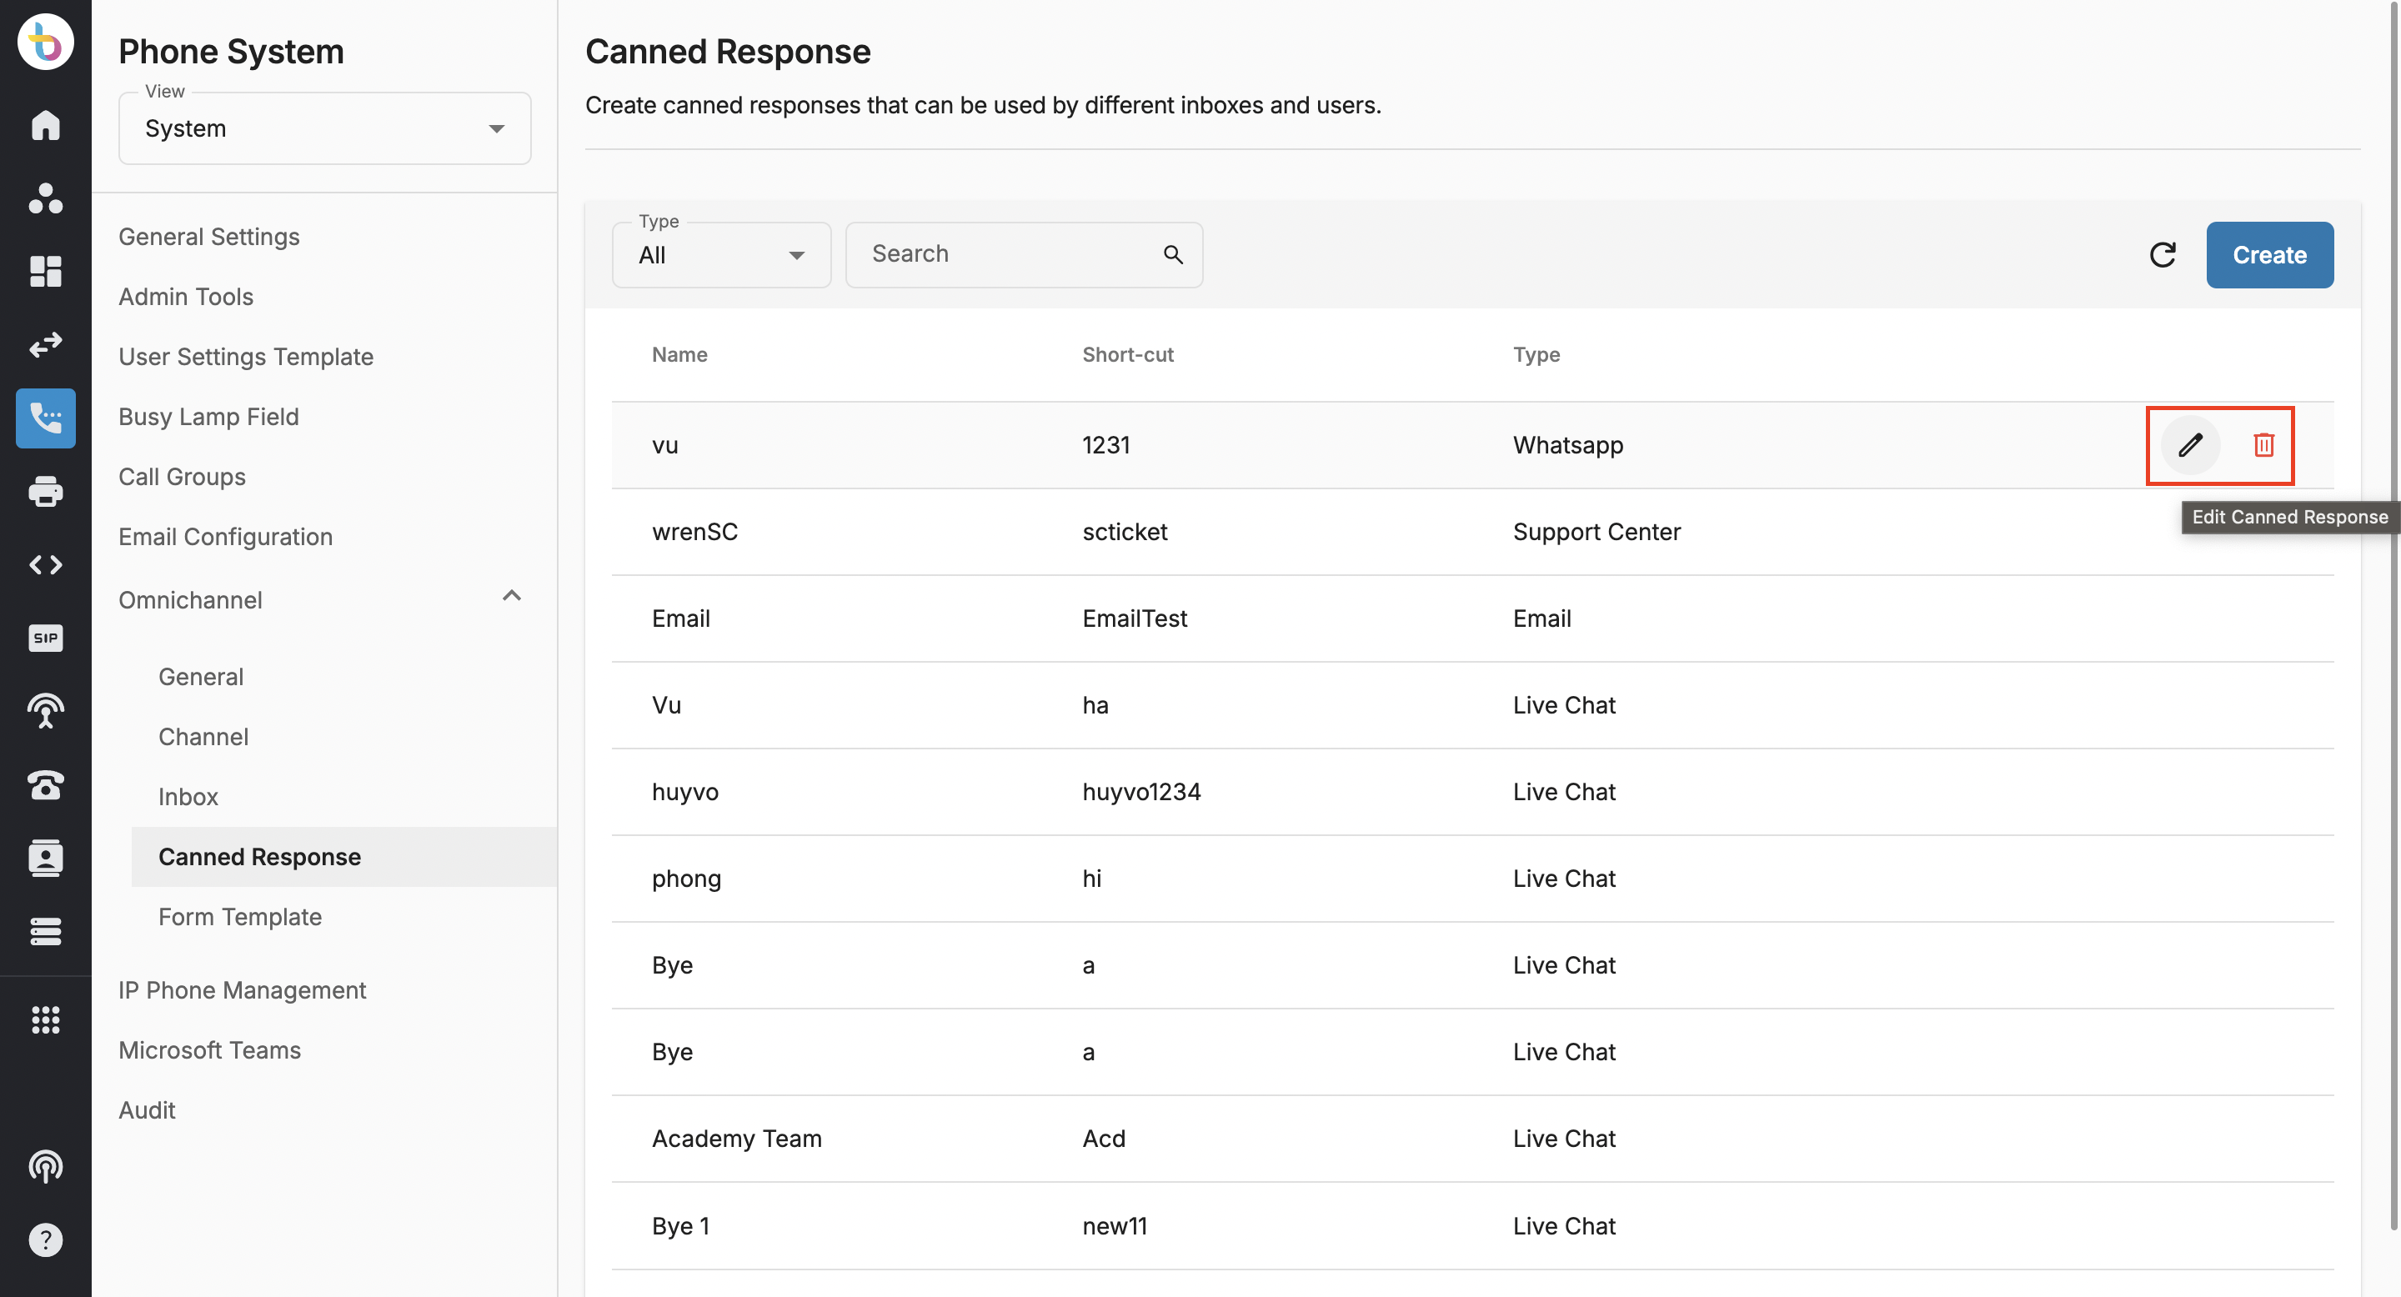Open the contacts badge icon in sidebar

(45, 857)
